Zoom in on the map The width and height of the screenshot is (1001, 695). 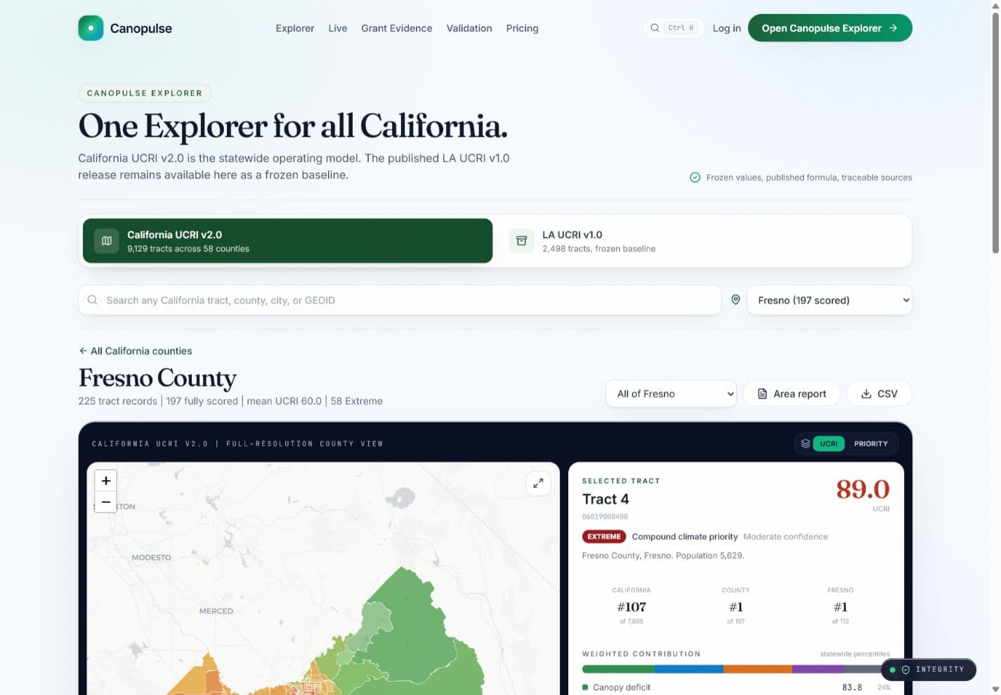tap(105, 481)
